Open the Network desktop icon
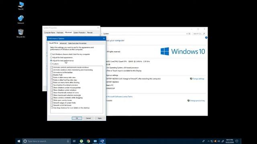This screenshot has height=144, width=257. [21, 20]
